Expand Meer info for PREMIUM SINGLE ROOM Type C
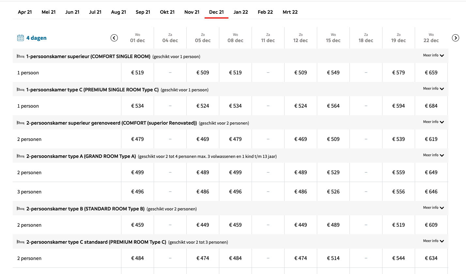Screen dimensions: 466x274 pos(433,89)
